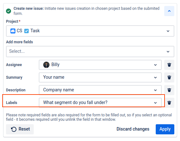
Task: Remove the Summary field with trash icon
Action: tap(169, 77)
